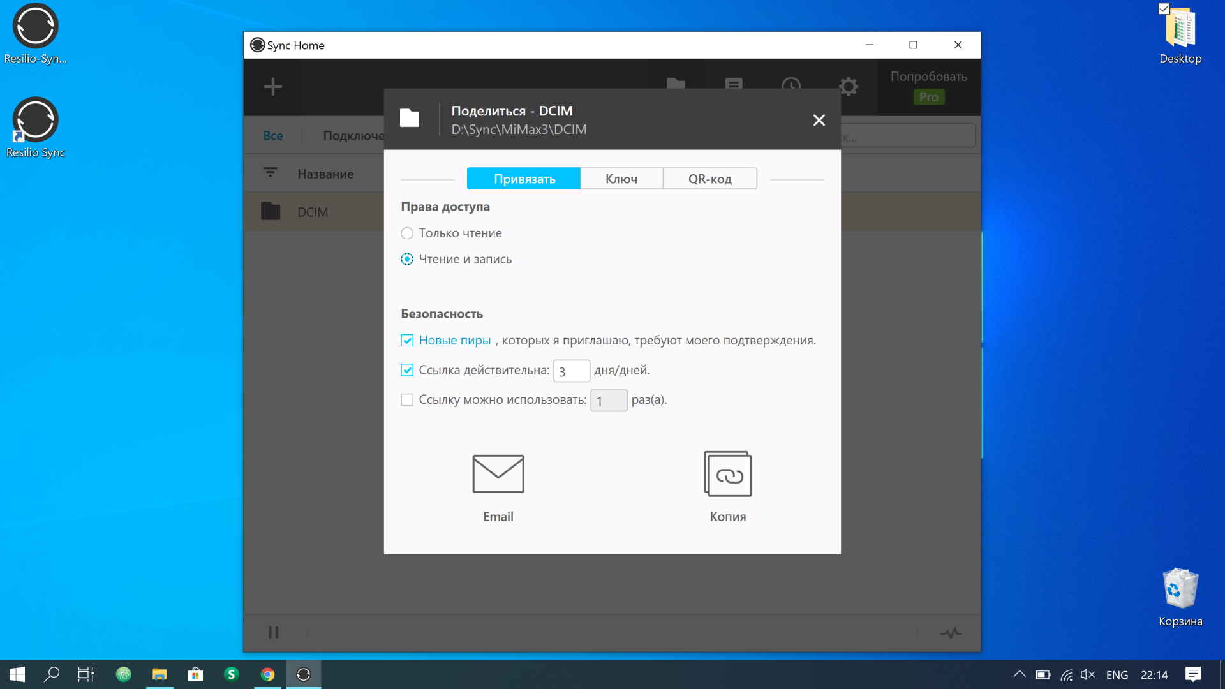The width and height of the screenshot is (1225, 689).
Task: Open the history clock icon
Action: [791, 84]
